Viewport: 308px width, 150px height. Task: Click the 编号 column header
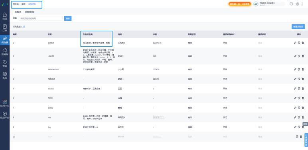(15, 34)
